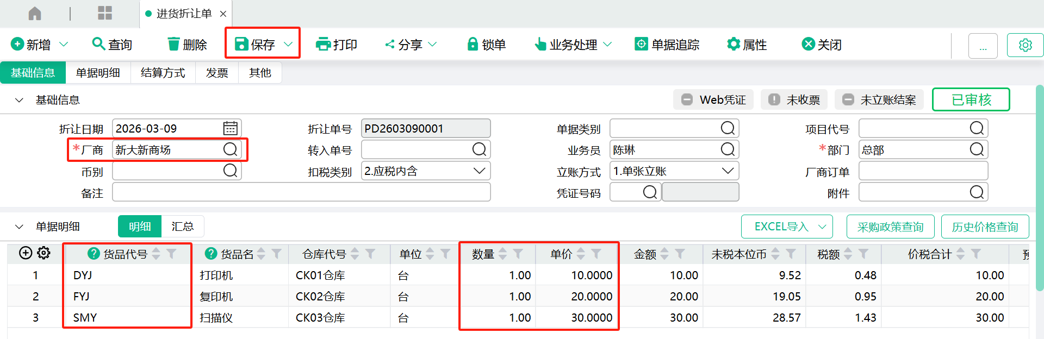Image resolution: width=1044 pixels, height=339 pixels.
Task: Click the 采购政策查询 button
Action: click(x=890, y=227)
